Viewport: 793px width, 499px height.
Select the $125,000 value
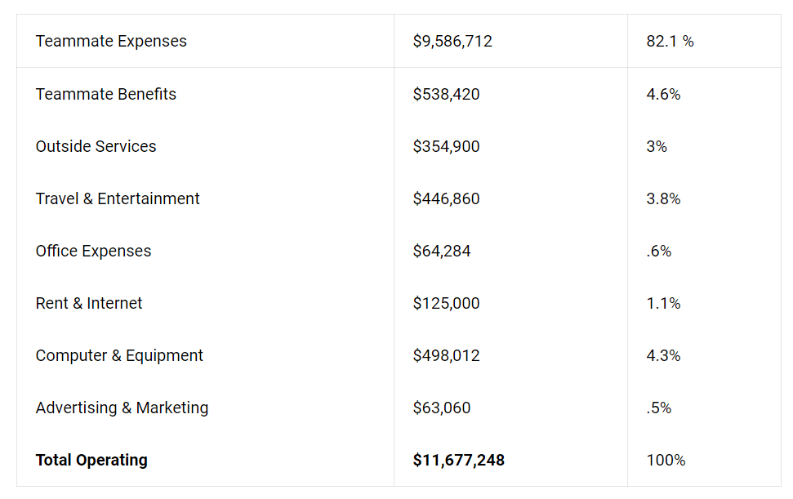pos(446,303)
